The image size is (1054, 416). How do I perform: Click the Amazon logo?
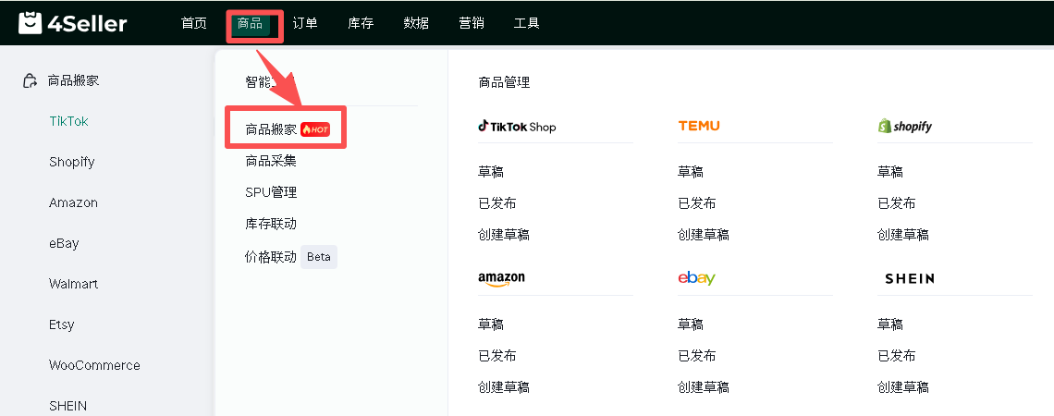tap(501, 279)
